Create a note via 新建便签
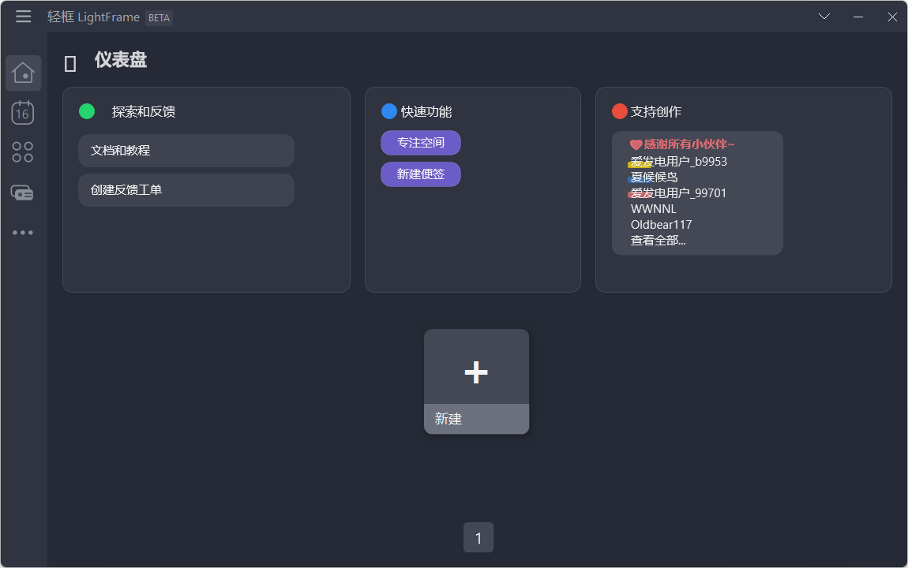The width and height of the screenshot is (908, 568). pos(421,174)
